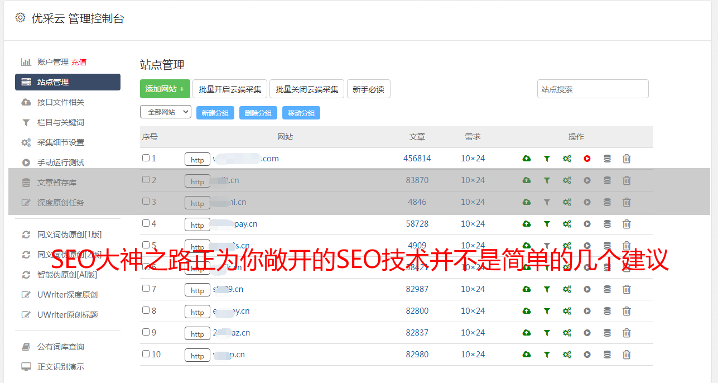The image size is (718, 383).
Task: Click cloud upload icon in row 10
Action: pos(527,355)
